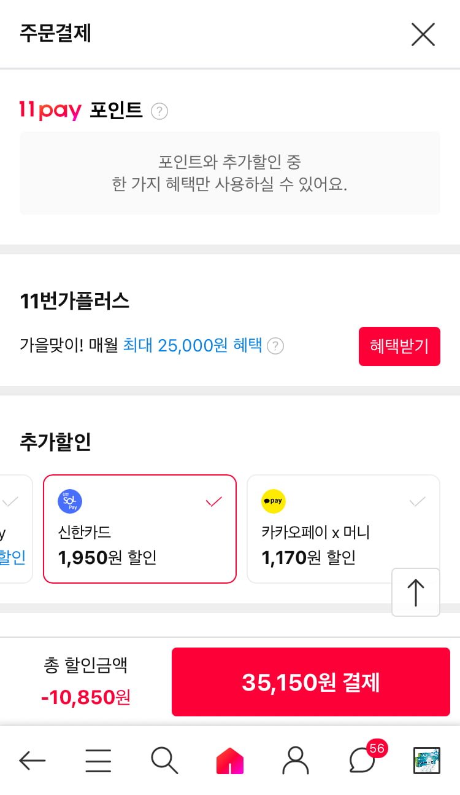The image size is (460, 795).
Task: Open the My account profile icon
Action: click(x=296, y=761)
